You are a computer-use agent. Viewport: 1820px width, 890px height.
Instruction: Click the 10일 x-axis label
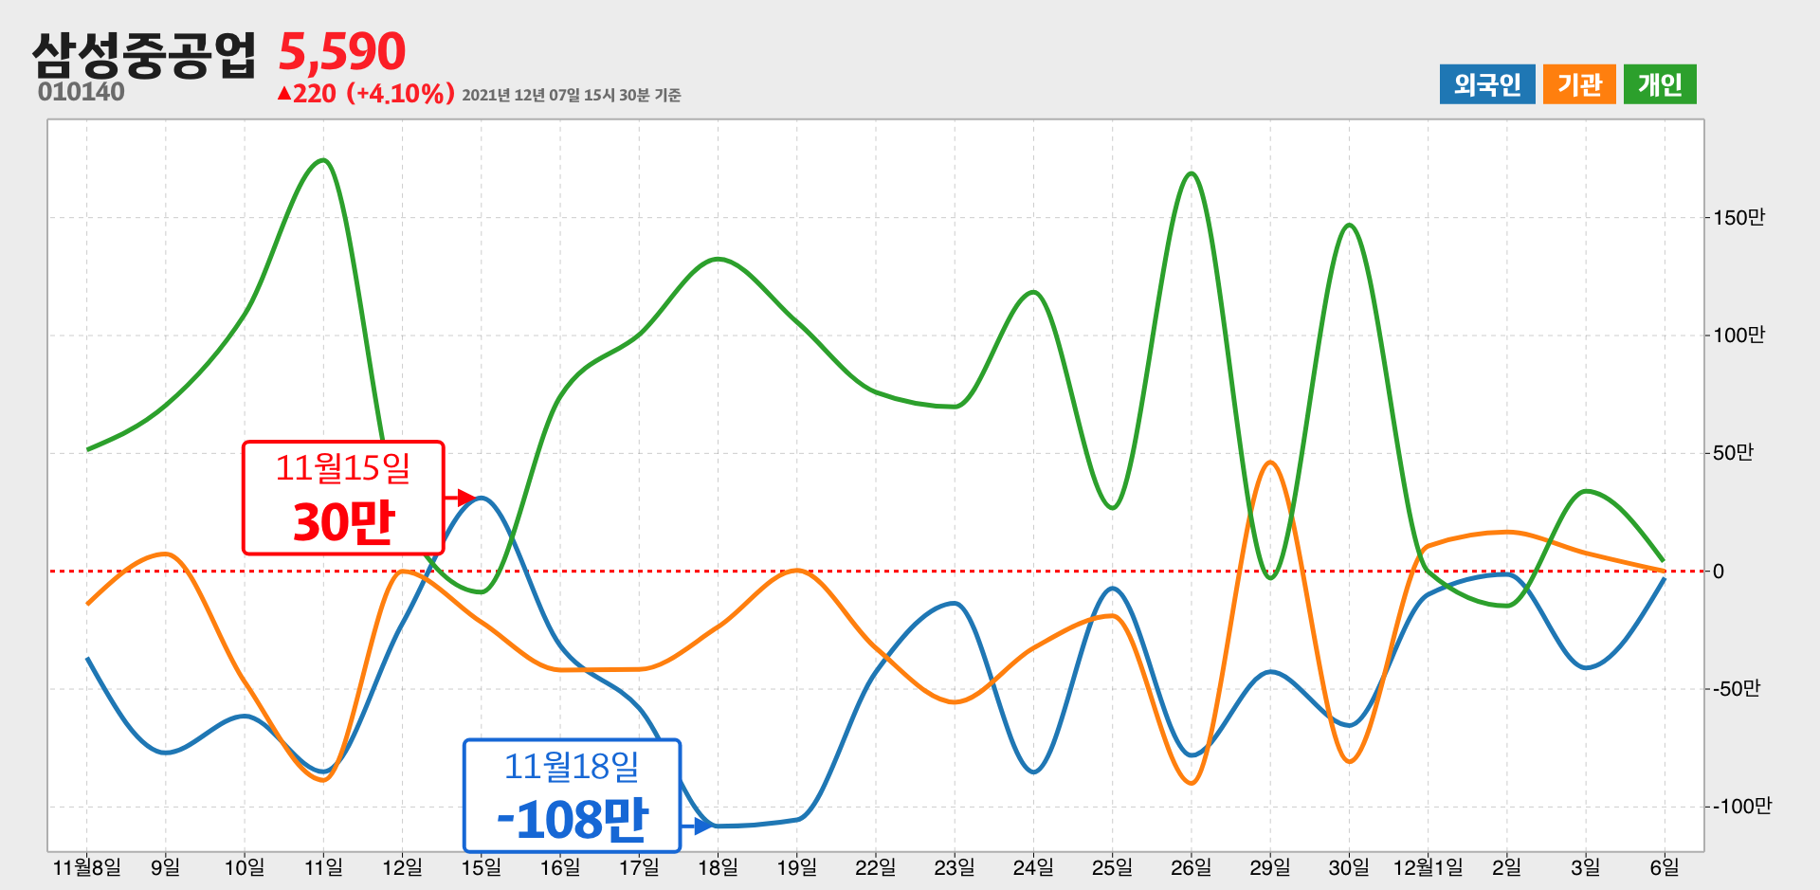coord(245,867)
